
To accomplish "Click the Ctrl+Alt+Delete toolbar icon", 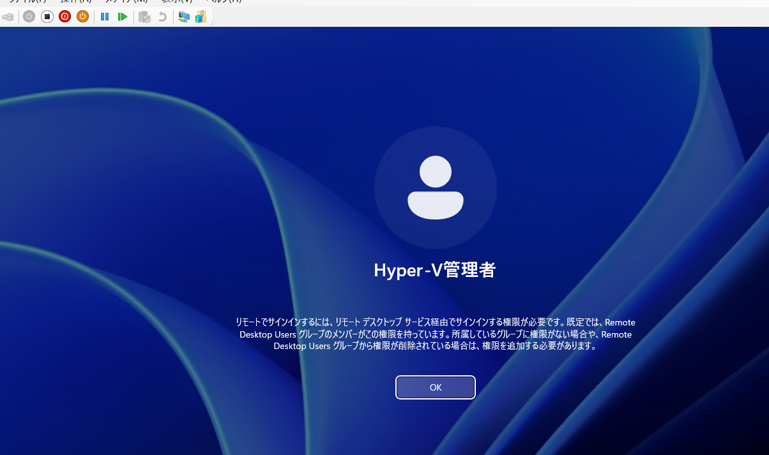I will click(8, 17).
